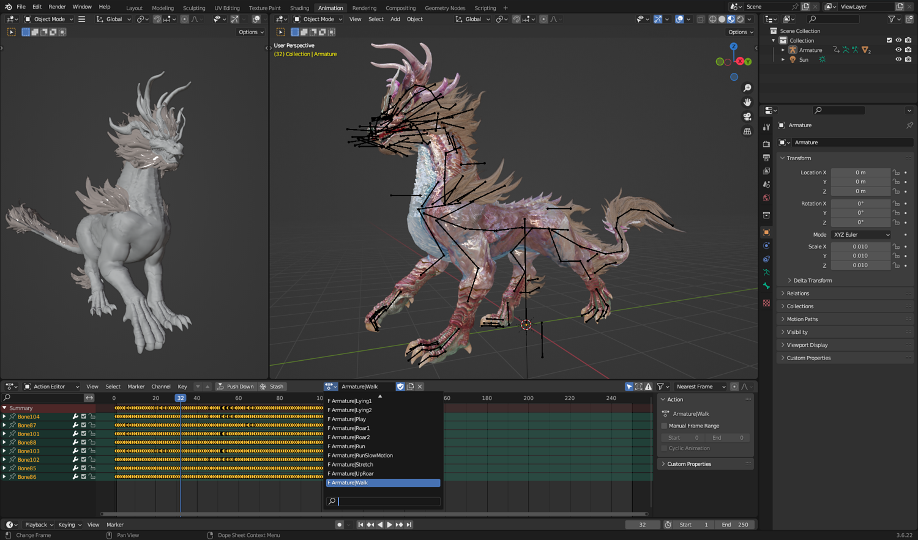Select Armature|Run from action list
The image size is (918, 540).
pos(348,446)
